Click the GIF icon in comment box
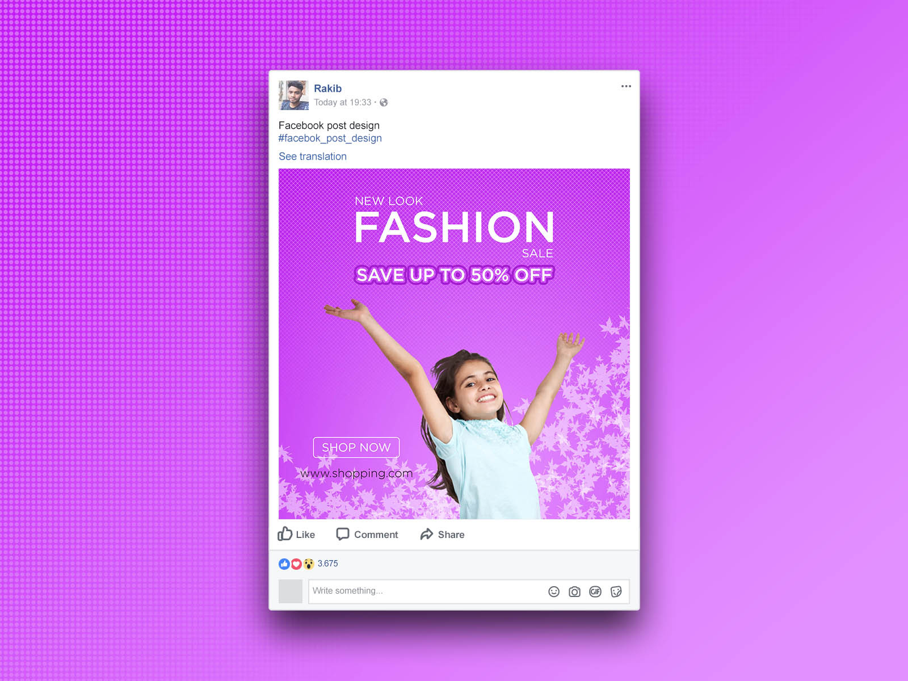The width and height of the screenshot is (908, 681). pyautogui.click(x=595, y=592)
